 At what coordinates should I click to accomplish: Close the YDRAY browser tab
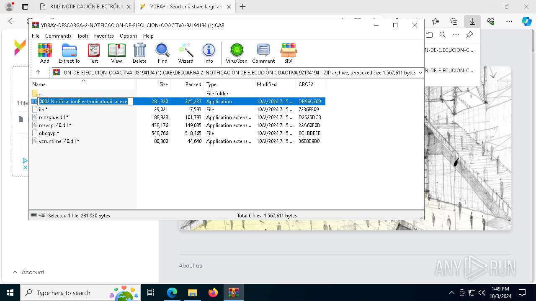click(229, 7)
